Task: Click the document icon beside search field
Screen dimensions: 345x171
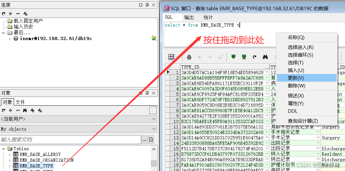Action: click(x=151, y=140)
